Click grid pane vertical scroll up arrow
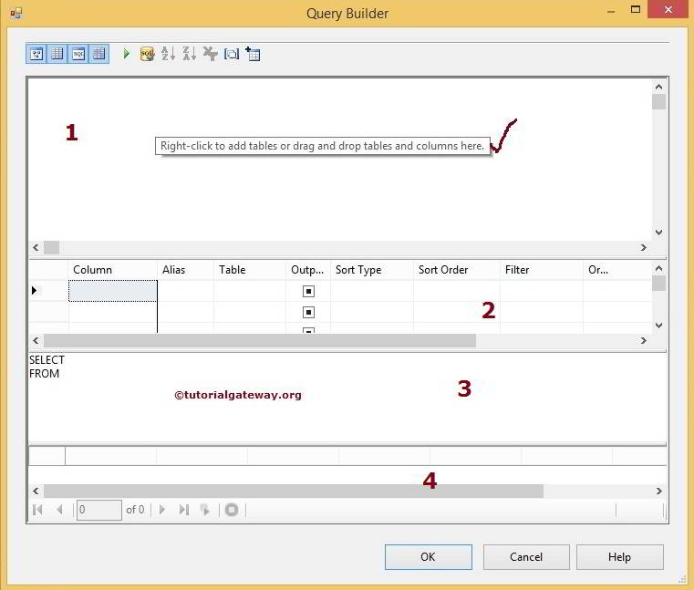Image resolution: width=694 pixels, height=590 pixels. (658, 268)
